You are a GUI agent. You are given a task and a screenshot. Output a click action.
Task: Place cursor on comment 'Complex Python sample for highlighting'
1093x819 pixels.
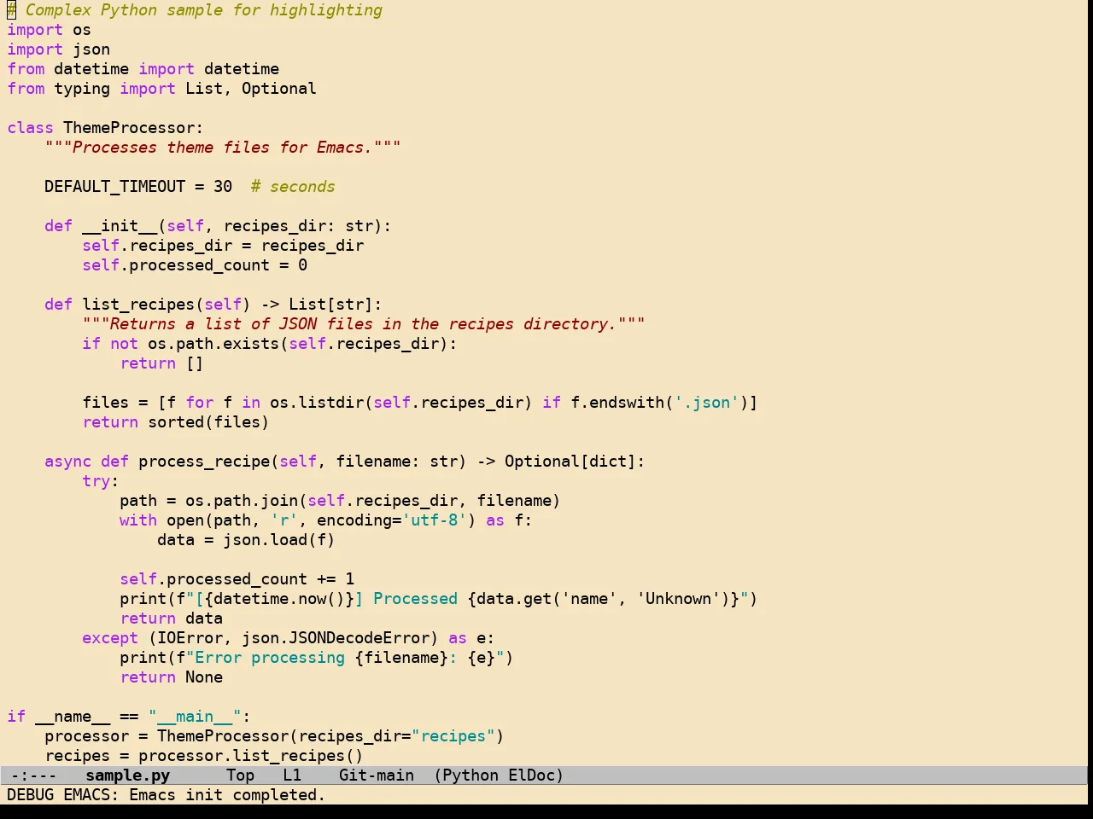(x=204, y=10)
